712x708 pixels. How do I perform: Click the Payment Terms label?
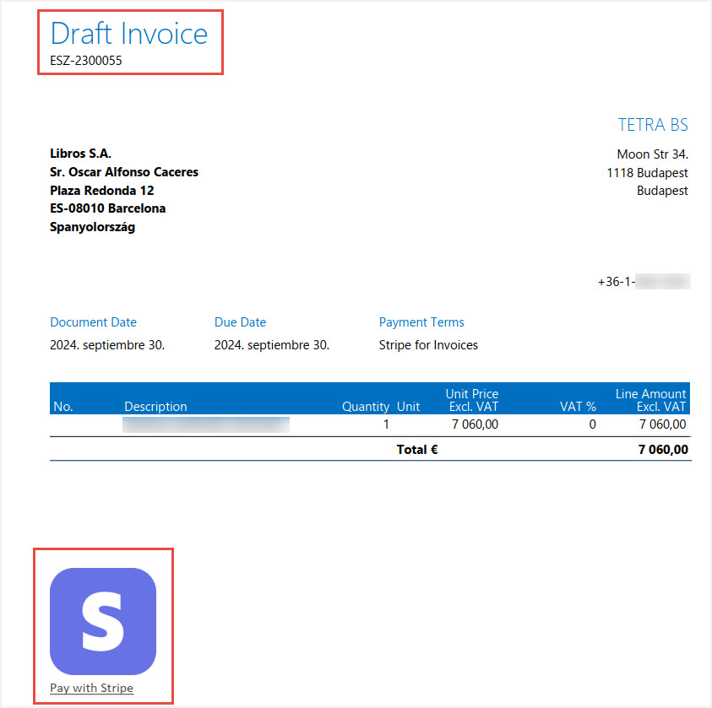coord(421,322)
